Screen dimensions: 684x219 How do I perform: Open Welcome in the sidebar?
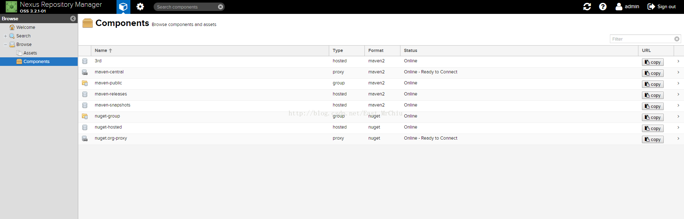[x=26, y=27]
